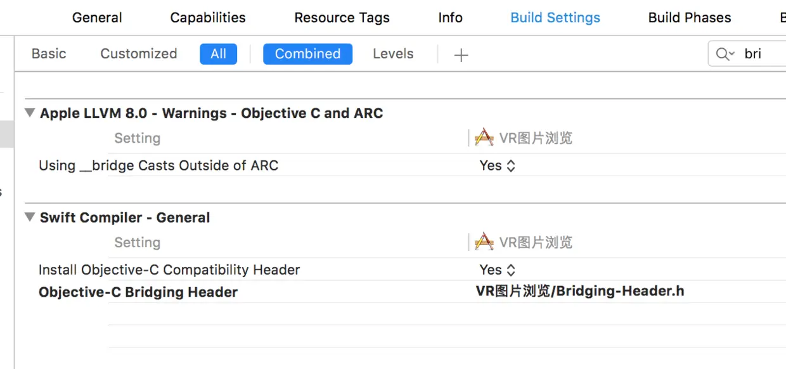Image resolution: width=786 pixels, height=369 pixels.
Task: Click the plus add build setting icon
Action: click(461, 55)
